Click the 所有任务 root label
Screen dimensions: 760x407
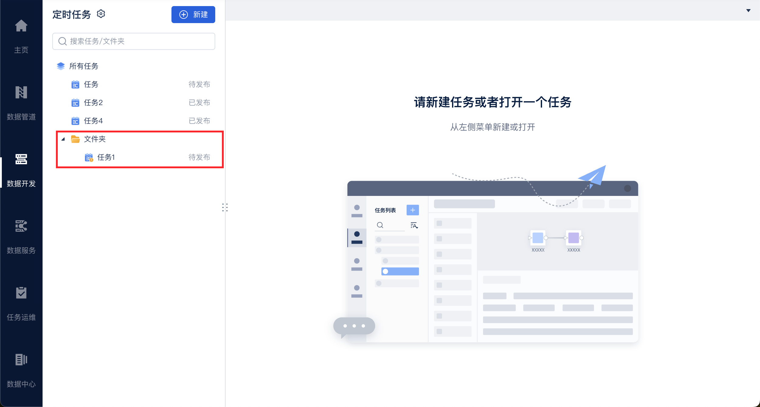point(84,66)
